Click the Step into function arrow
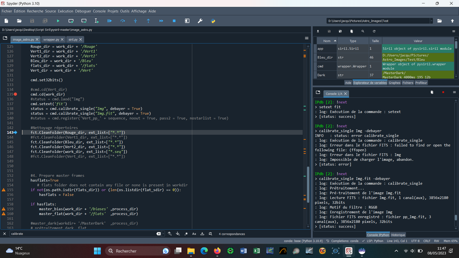 click(136, 21)
